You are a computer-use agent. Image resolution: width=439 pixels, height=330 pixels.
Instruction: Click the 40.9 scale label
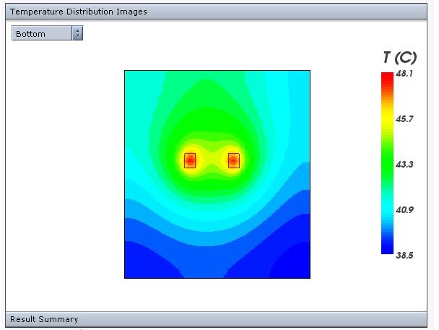404,210
